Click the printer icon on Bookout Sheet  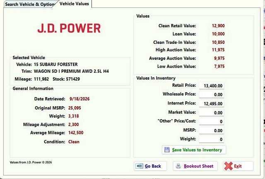click(178, 166)
